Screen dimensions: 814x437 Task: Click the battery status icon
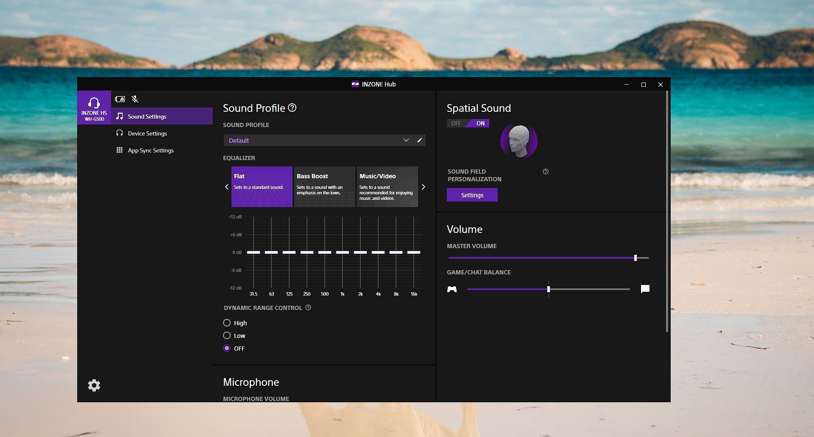120,99
